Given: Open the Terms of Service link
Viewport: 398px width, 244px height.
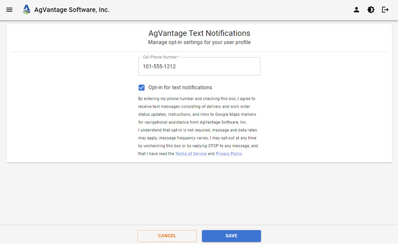Looking at the screenshot, I should (x=191, y=153).
